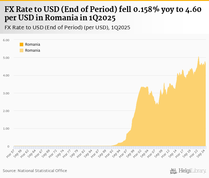
Task: Click the light orange Romania legend swatch
Action: point(21,50)
